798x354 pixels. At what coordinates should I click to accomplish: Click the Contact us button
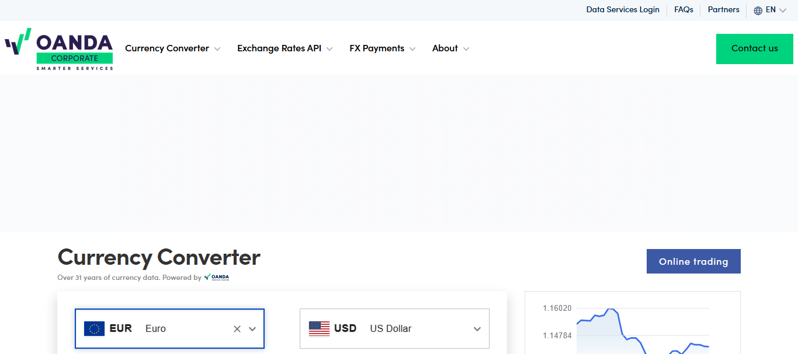pos(755,49)
